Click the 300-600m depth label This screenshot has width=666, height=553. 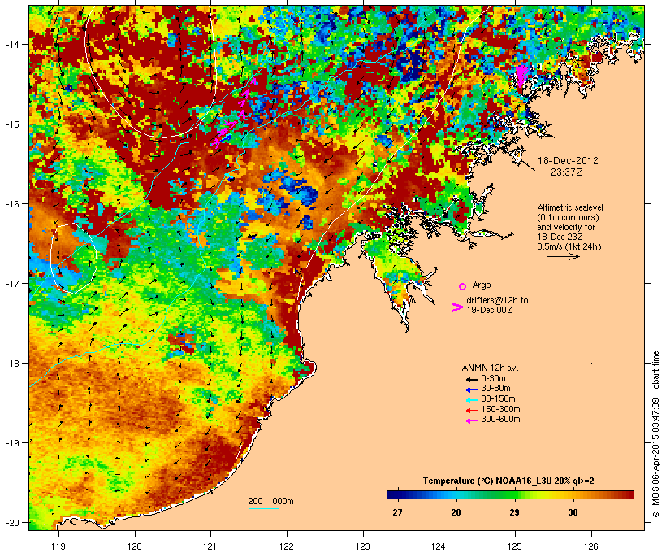500,420
